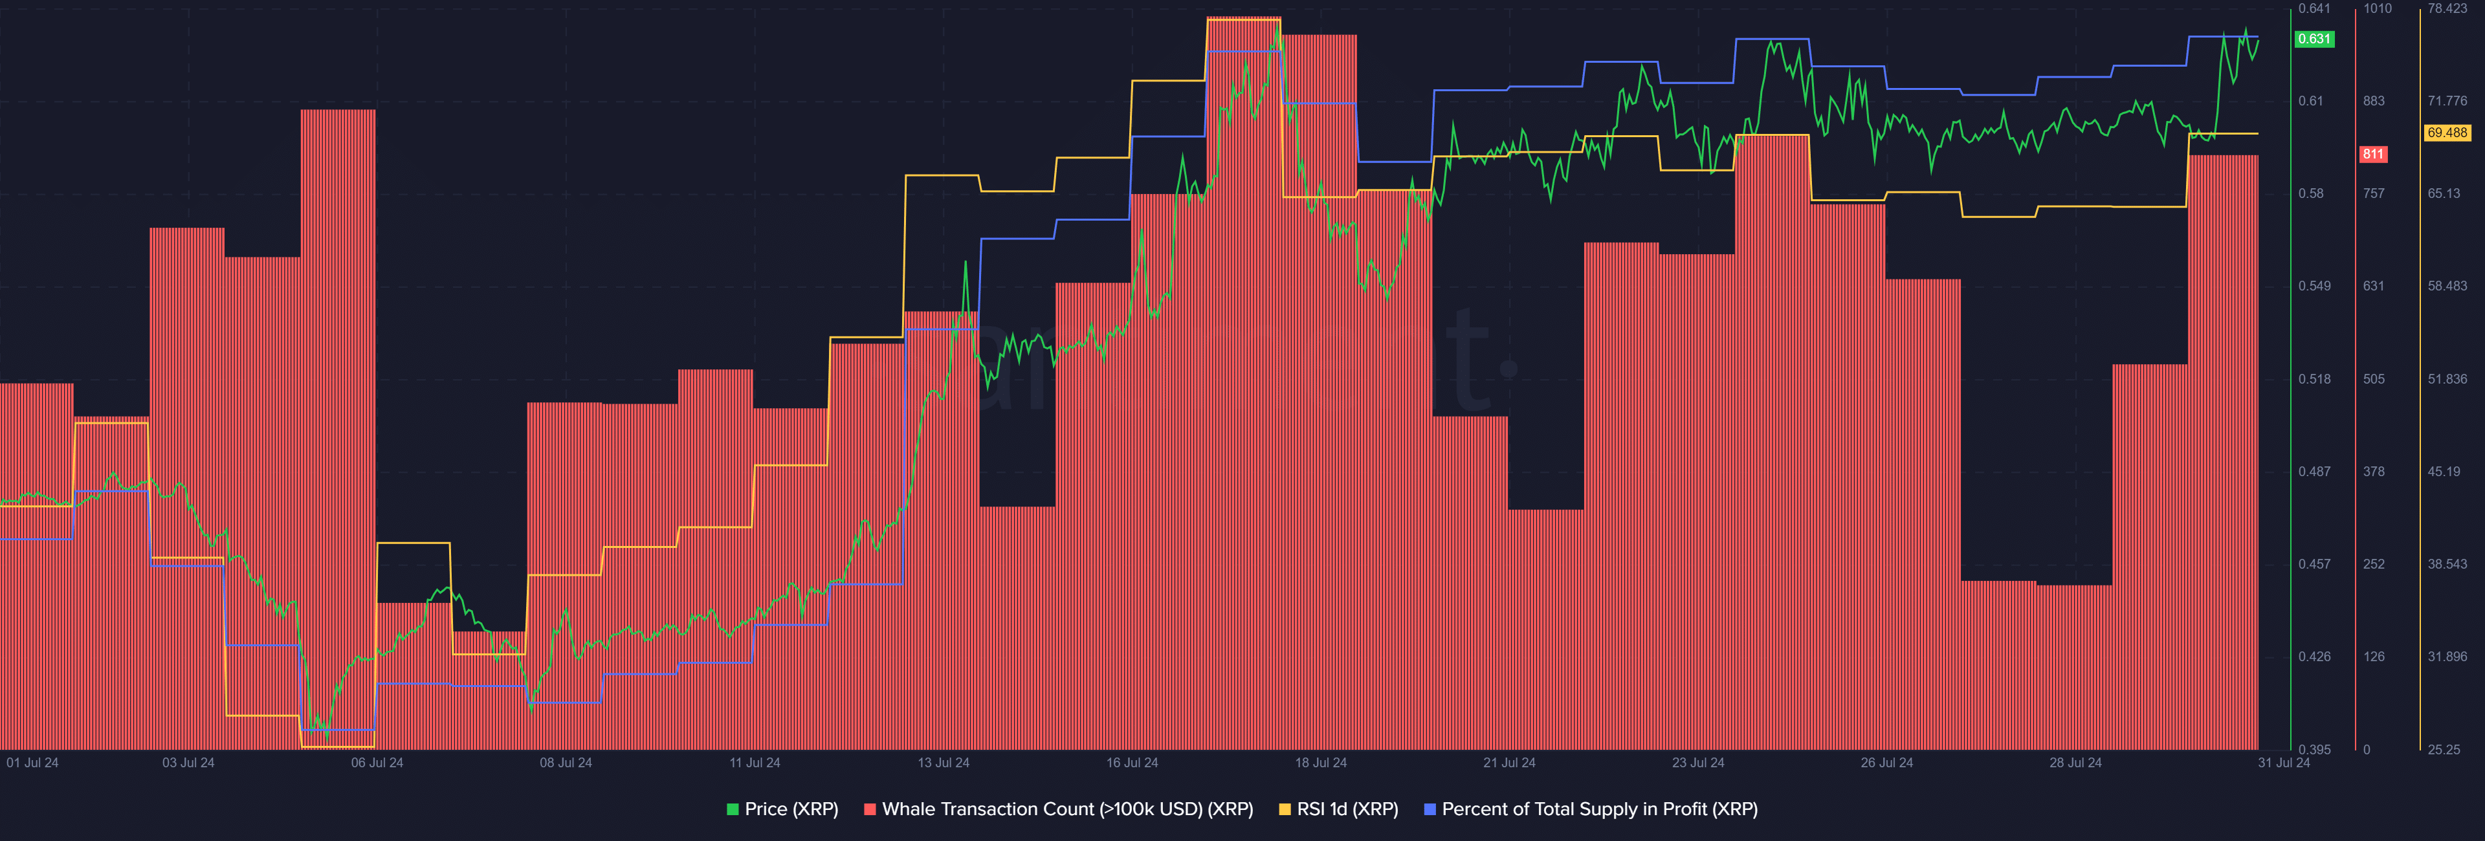The height and width of the screenshot is (841, 2485).
Task: Click the 378 whale count axis value
Action: [2373, 472]
